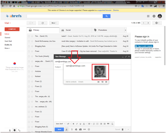Open the Starred folder

tap(7, 38)
